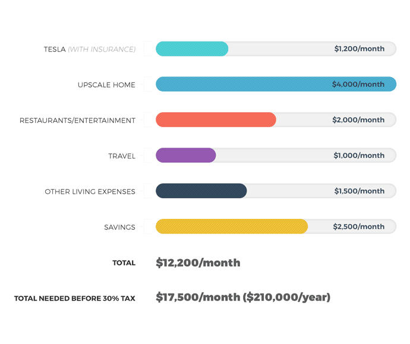Screen dimensions: 410x344
Task: Select the "Tesla (with insurance)" label
Action: [x=89, y=49]
